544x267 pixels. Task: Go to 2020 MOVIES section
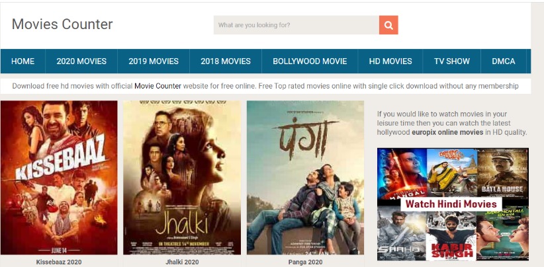coord(81,61)
